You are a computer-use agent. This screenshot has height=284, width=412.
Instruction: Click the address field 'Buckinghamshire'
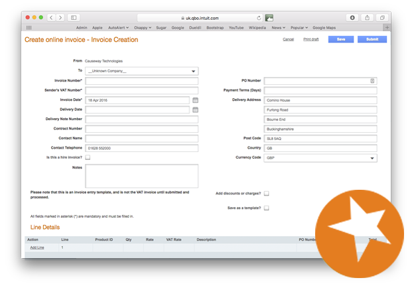320,129
